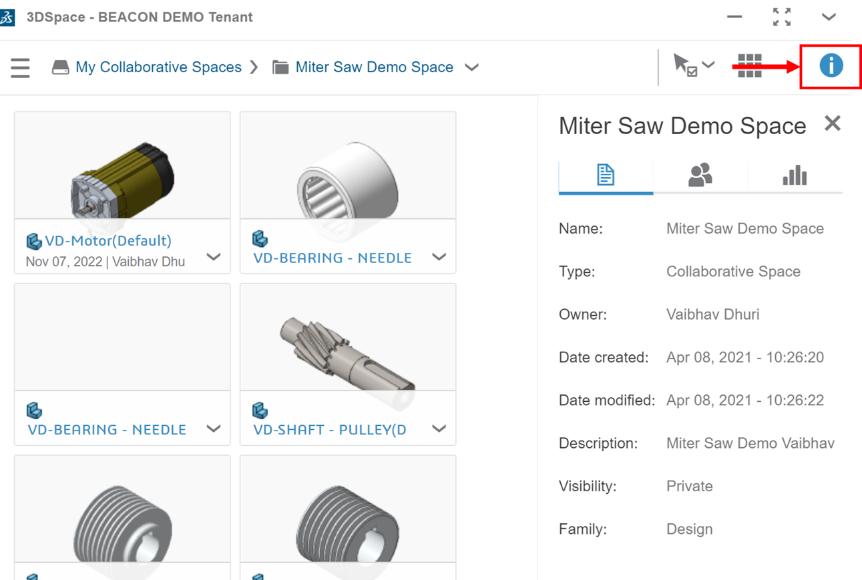Switch to tile view grid icon
The image size is (862, 580).
[749, 66]
